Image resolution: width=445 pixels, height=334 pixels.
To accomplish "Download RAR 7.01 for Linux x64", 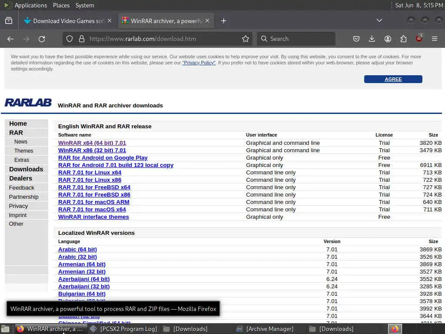I will coord(90,172).
